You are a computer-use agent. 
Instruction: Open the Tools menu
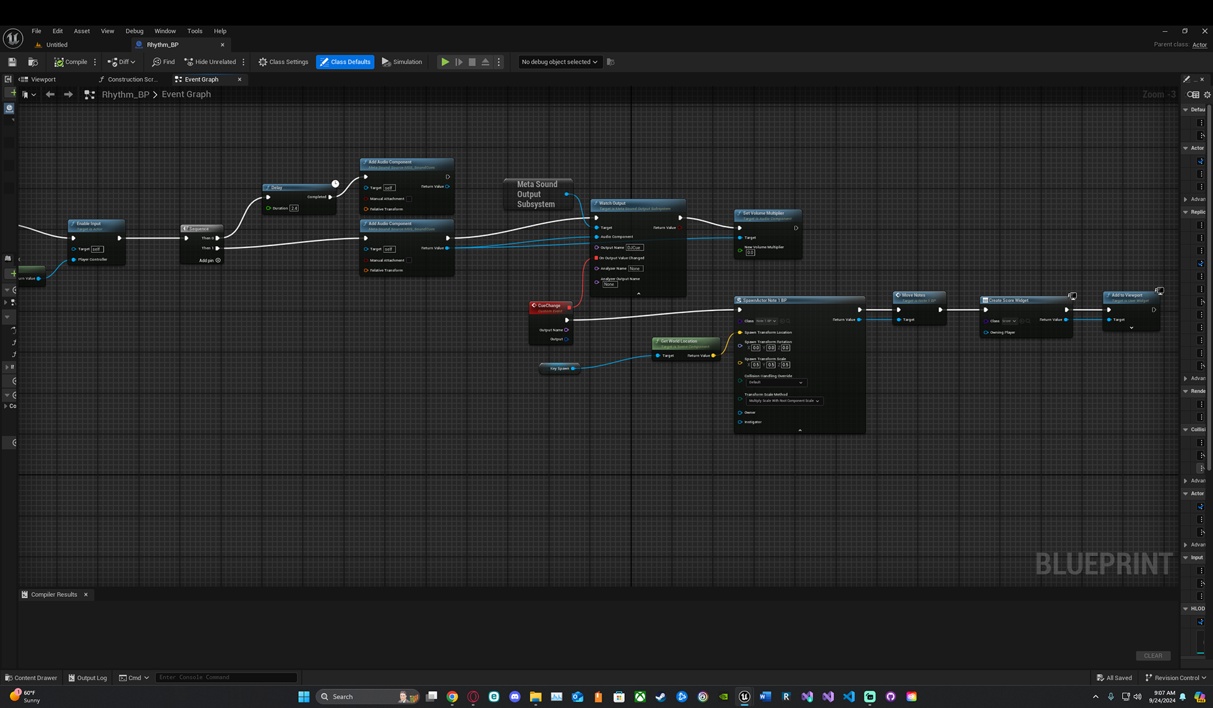pos(195,31)
